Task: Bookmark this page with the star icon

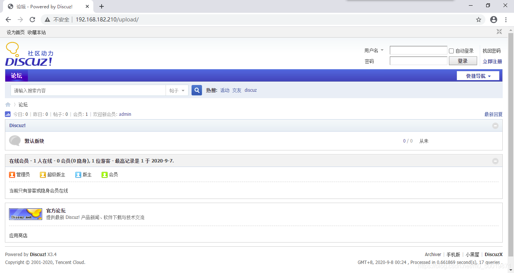Action: pos(479,20)
